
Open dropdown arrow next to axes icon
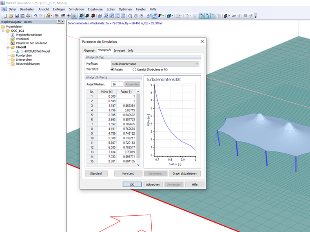coord(163,16)
